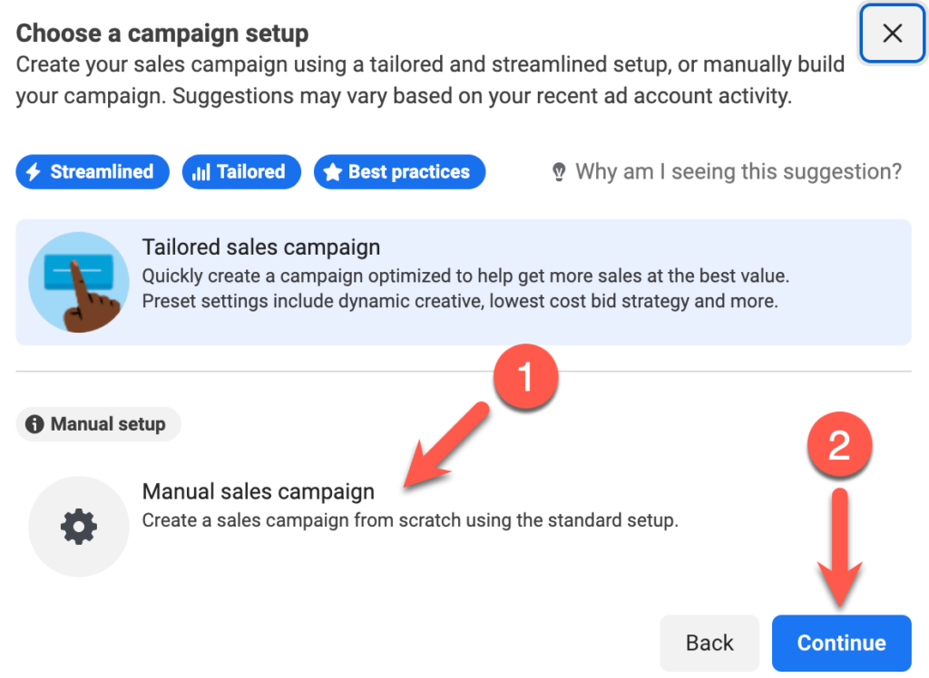Image resolution: width=929 pixels, height=678 pixels.
Task: Open "Why am I seeing this suggestion?" link
Action: tap(738, 171)
